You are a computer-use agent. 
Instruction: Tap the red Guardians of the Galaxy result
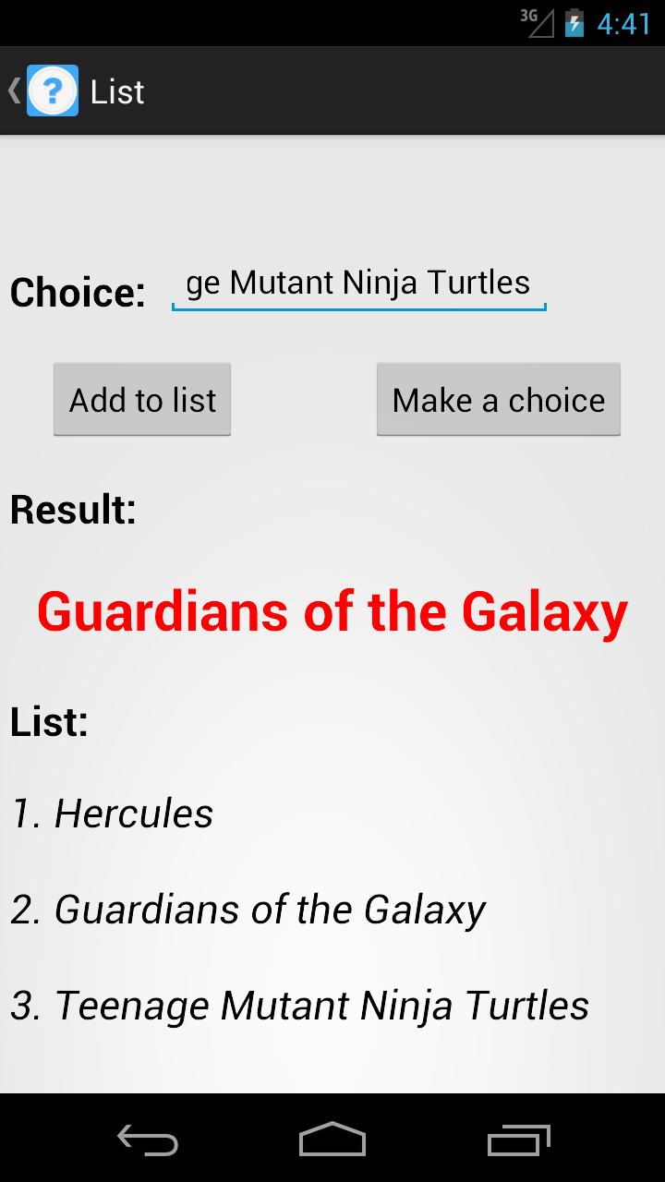click(x=332, y=611)
